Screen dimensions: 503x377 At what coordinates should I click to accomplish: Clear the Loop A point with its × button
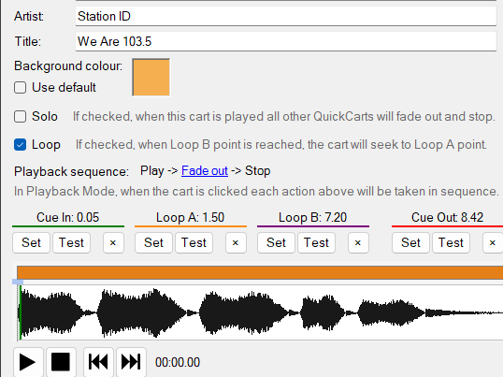pos(236,243)
